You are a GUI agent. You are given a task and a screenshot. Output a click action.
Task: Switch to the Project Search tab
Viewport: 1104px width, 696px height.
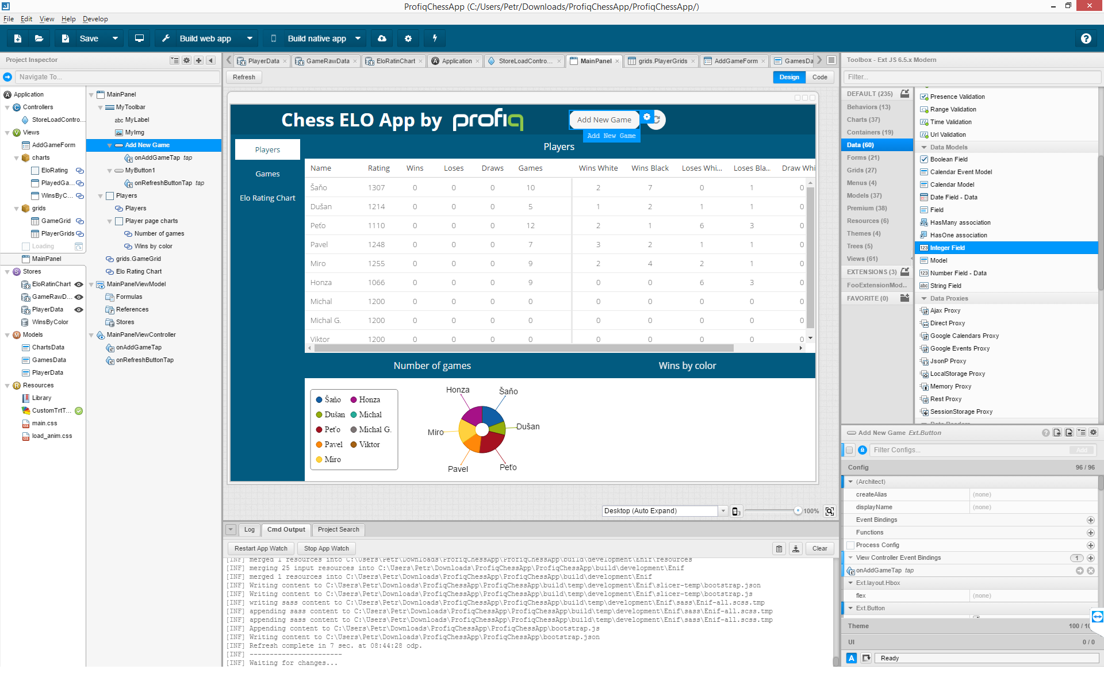pyautogui.click(x=338, y=529)
